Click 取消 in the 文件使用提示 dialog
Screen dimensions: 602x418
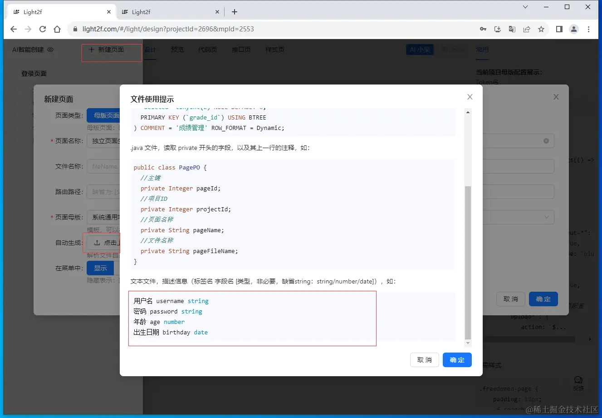point(425,360)
